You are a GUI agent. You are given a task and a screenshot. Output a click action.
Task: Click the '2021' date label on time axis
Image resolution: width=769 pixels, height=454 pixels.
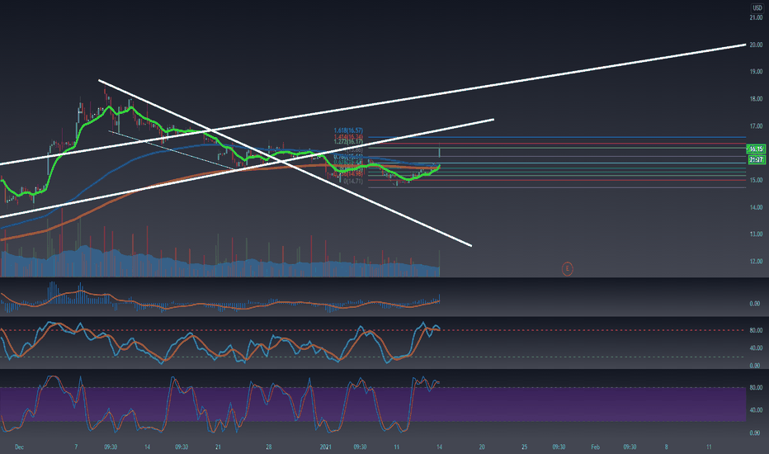326,447
